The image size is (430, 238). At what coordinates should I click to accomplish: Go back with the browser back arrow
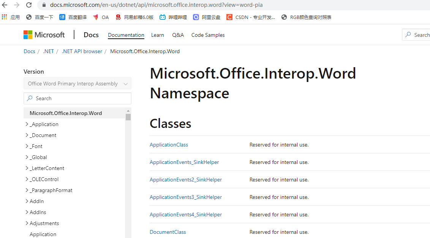coord(5,5)
